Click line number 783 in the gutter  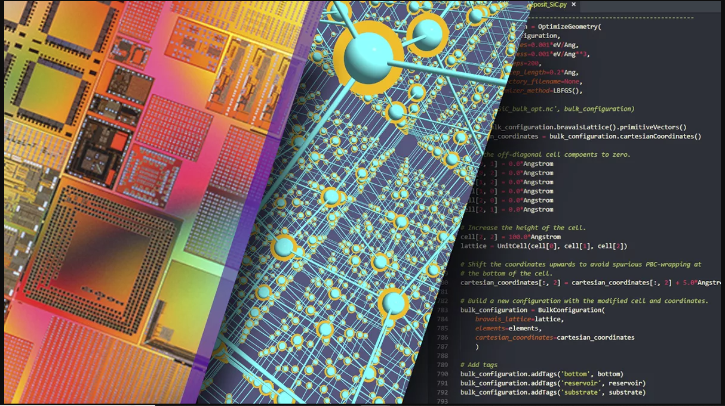[443, 310]
